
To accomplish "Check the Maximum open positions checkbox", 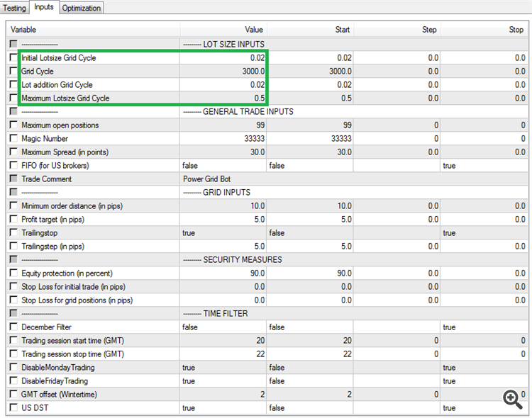I will click(x=13, y=125).
